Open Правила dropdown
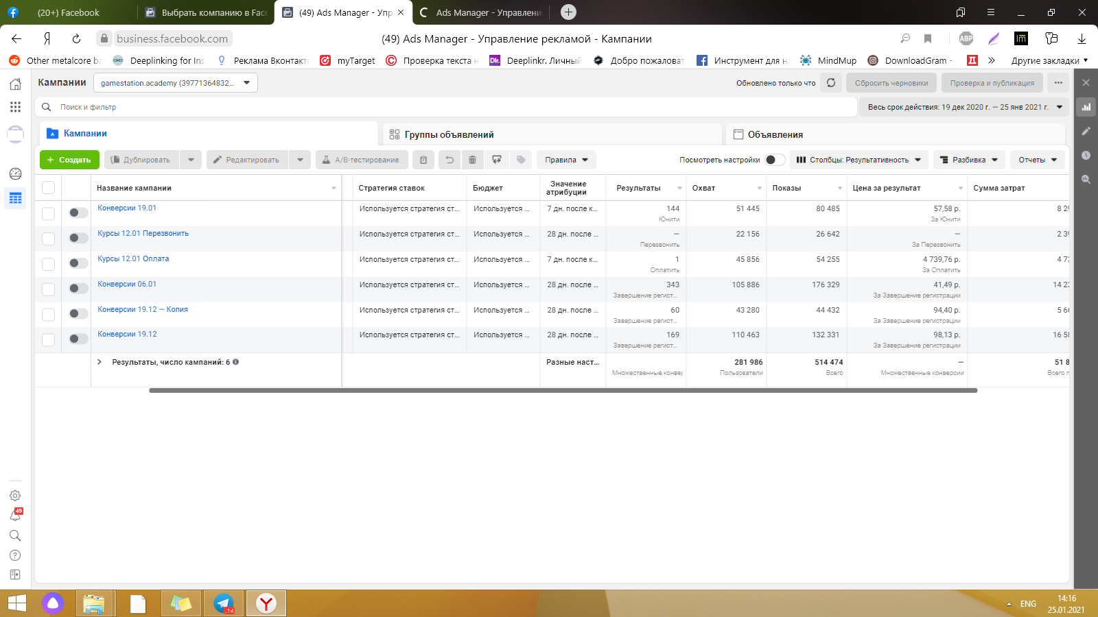This screenshot has width=1098, height=617. [x=566, y=160]
